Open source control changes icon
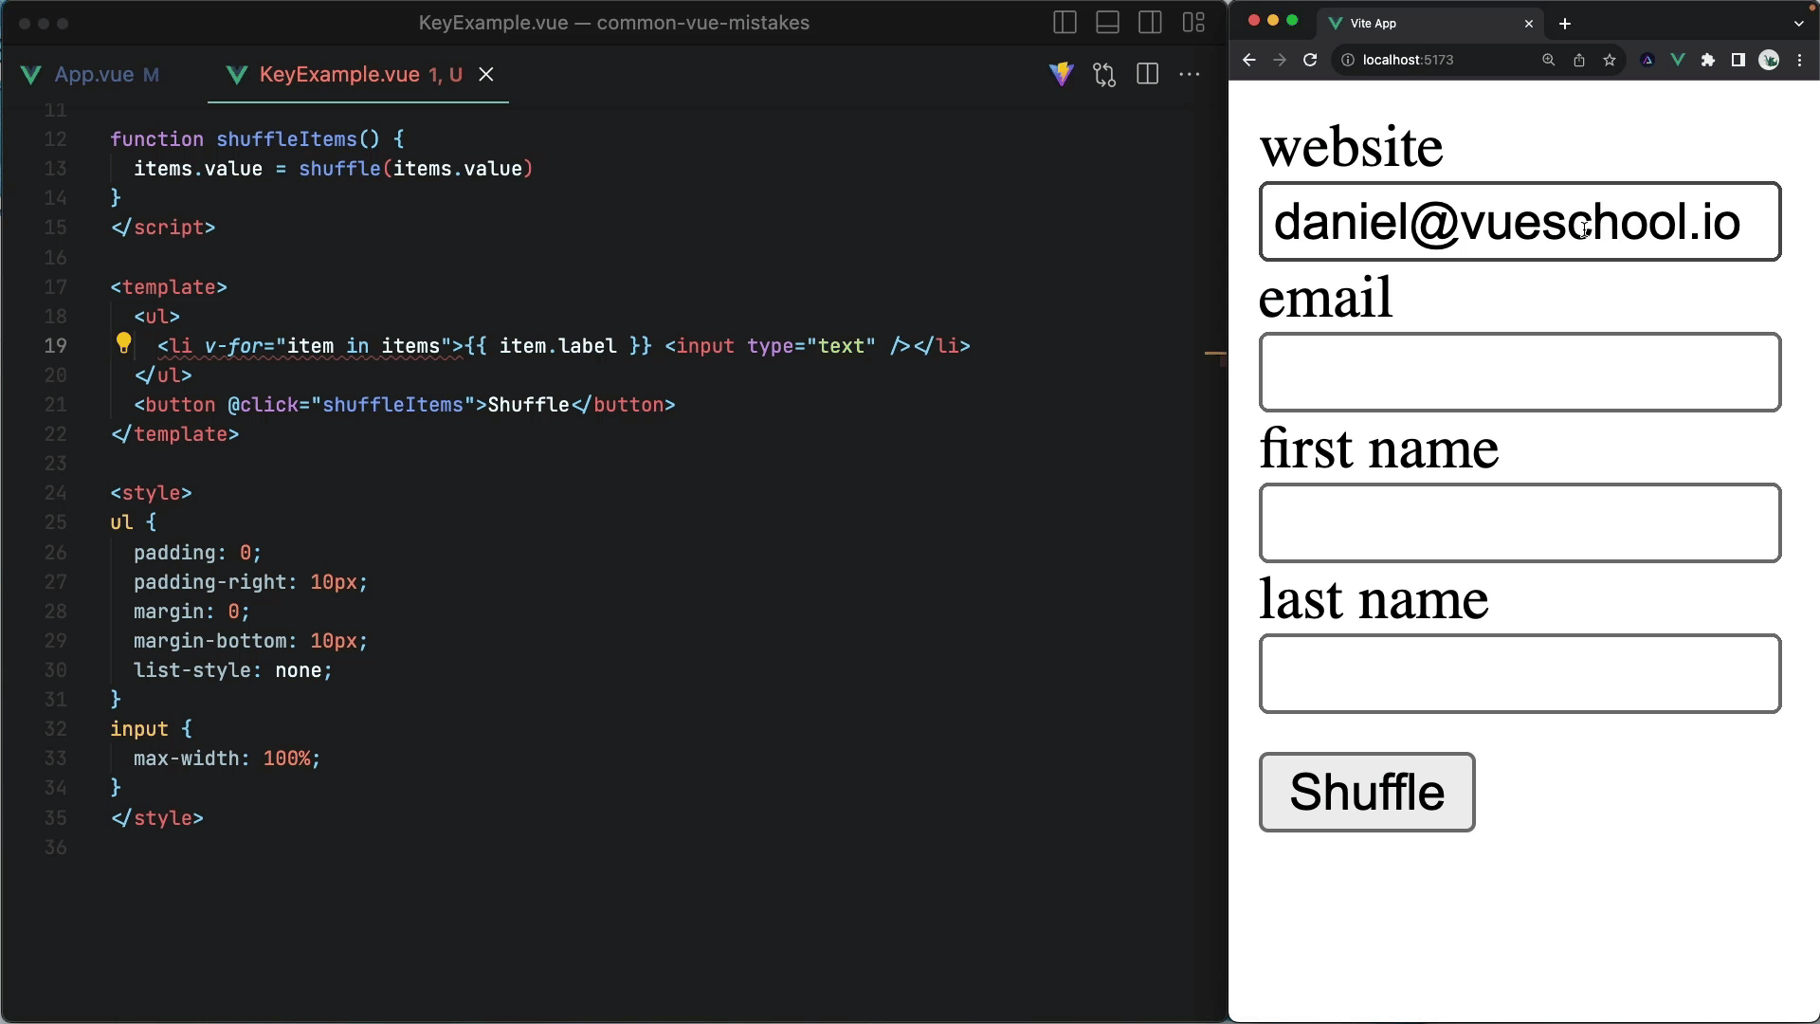Screen dimensions: 1820x1024 (x=1104, y=74)
